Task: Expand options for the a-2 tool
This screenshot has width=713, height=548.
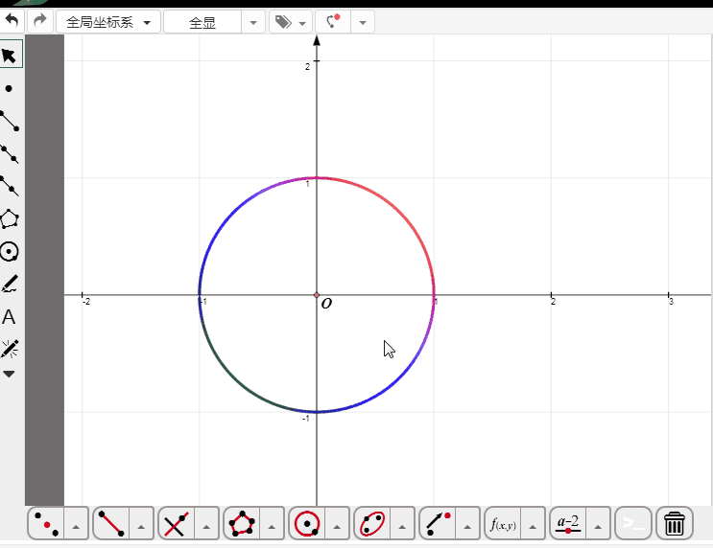Action: tap(598, 524)
